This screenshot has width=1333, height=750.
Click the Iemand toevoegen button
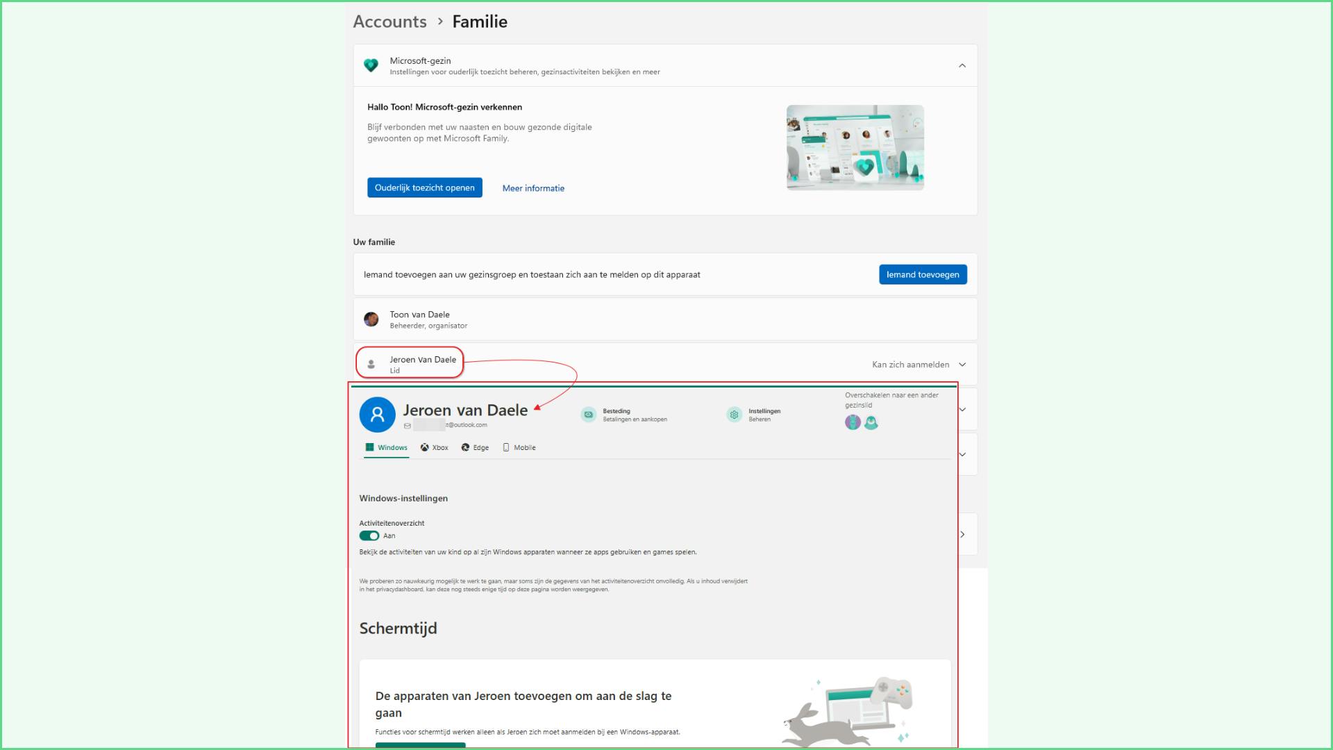click(922, 274)
